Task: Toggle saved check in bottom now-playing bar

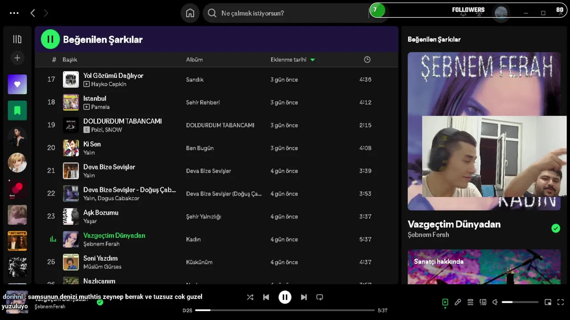Action: click(100, 302)
